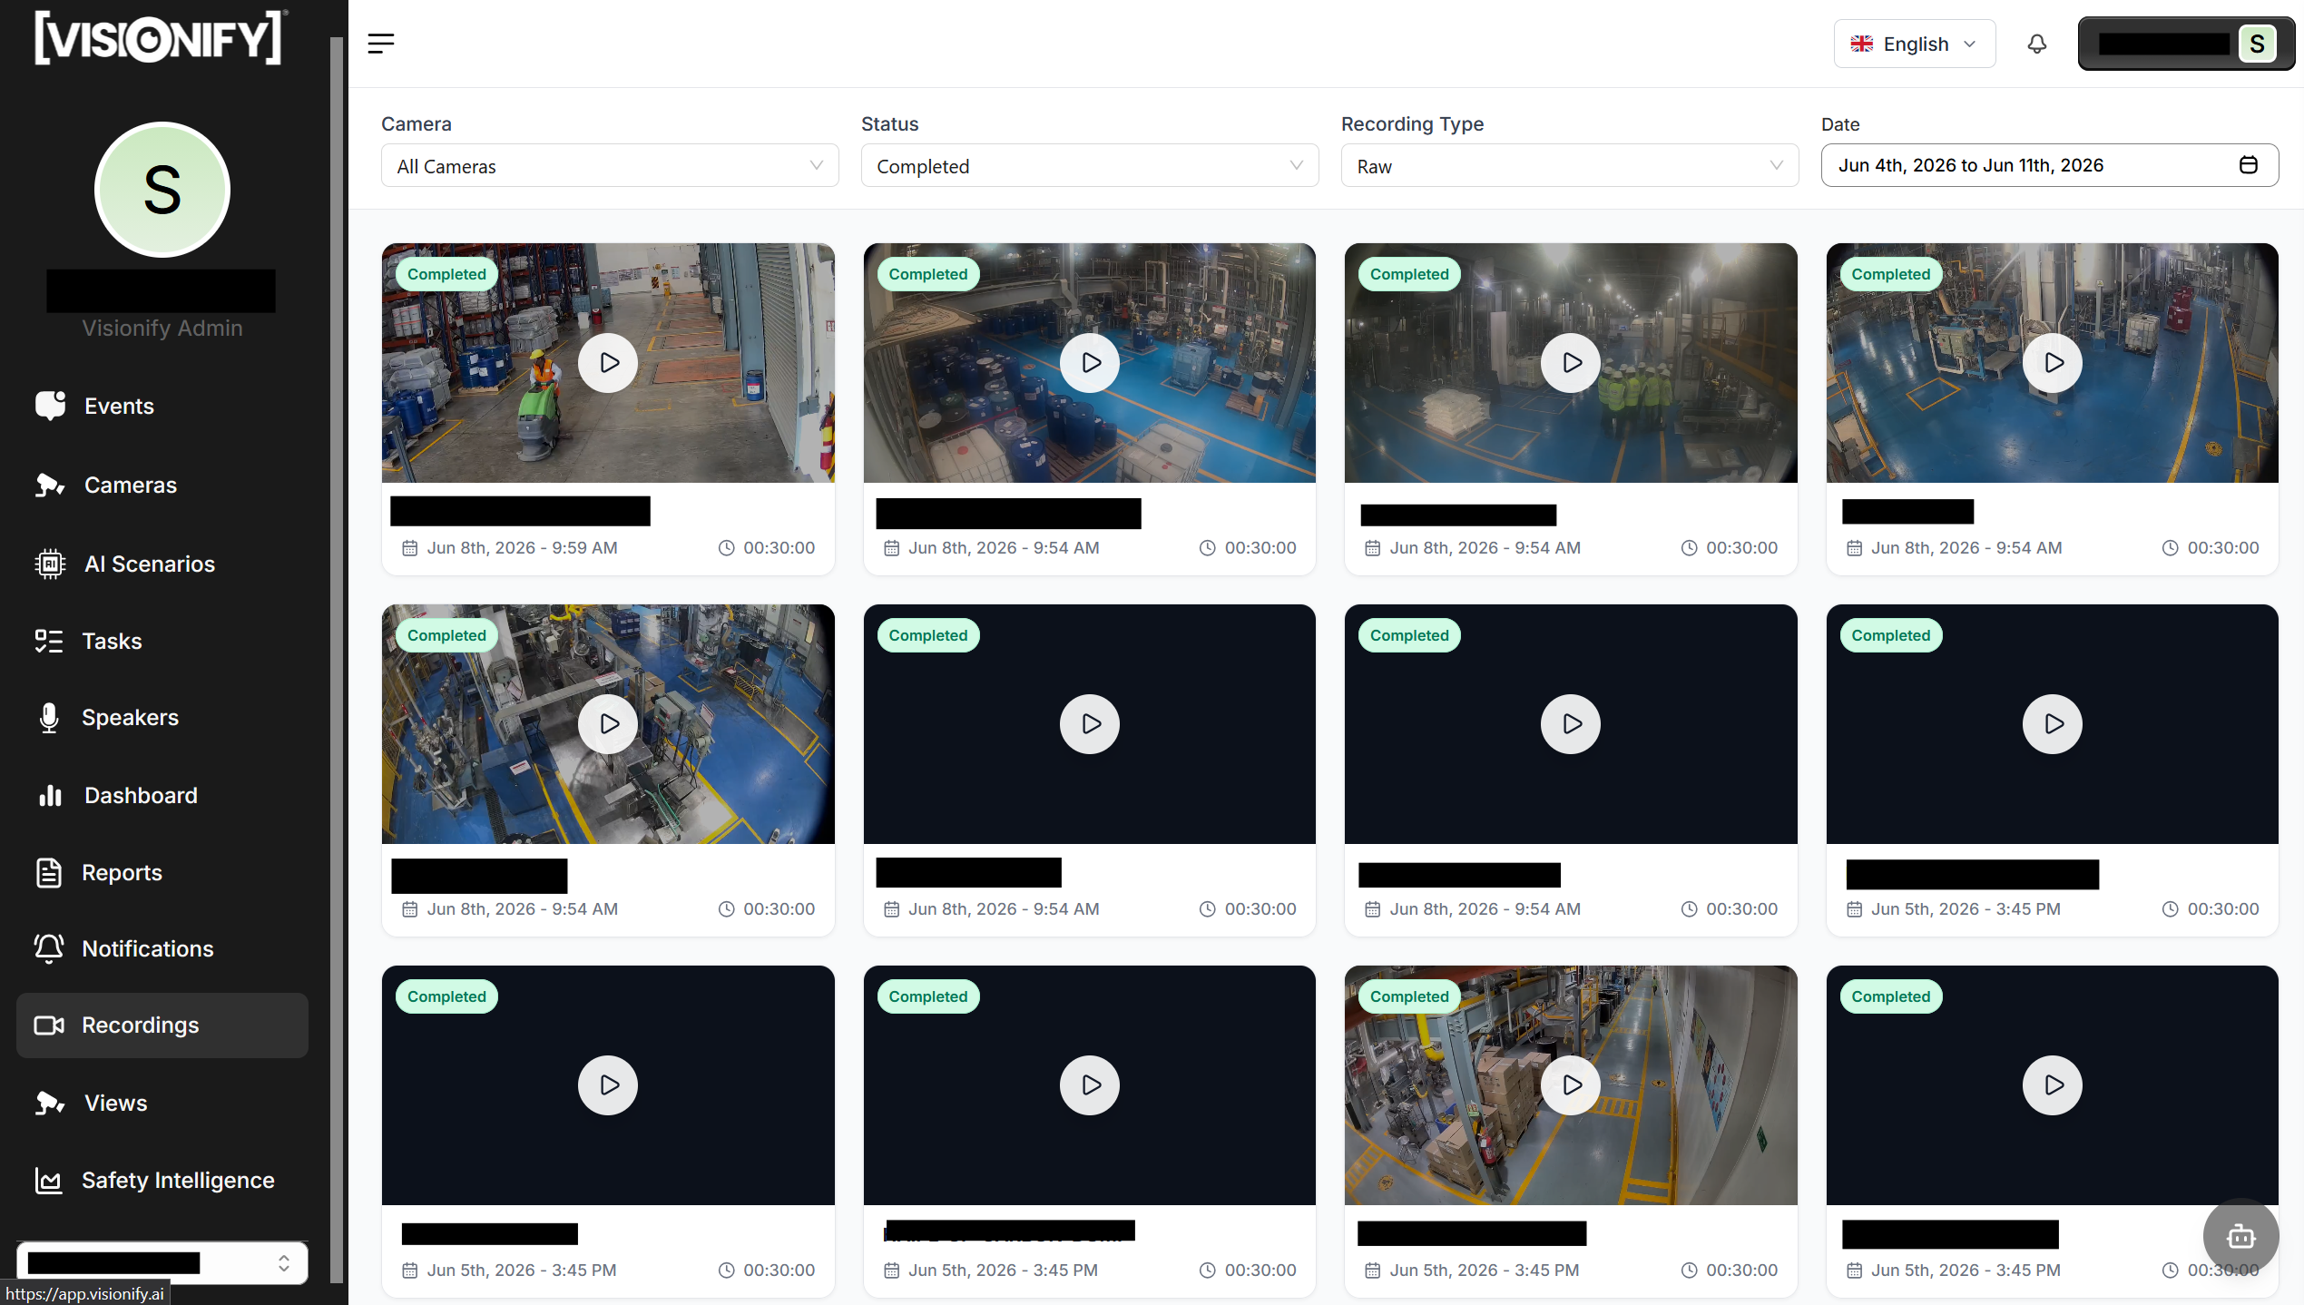Open AI Scenarios from sidebar
This screenshot has width=2304, height=1305.
click(x=150, y=564)
